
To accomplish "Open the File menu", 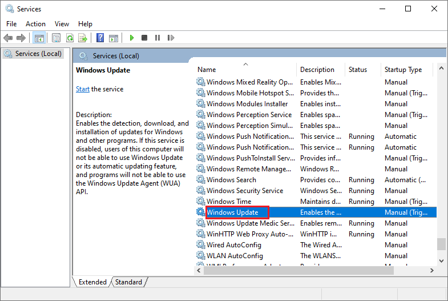I will pyautogui.click(x=11, y=24).
